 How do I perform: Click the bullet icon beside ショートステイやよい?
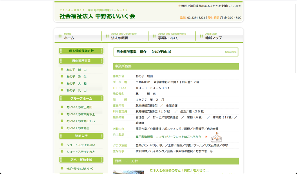62,145
